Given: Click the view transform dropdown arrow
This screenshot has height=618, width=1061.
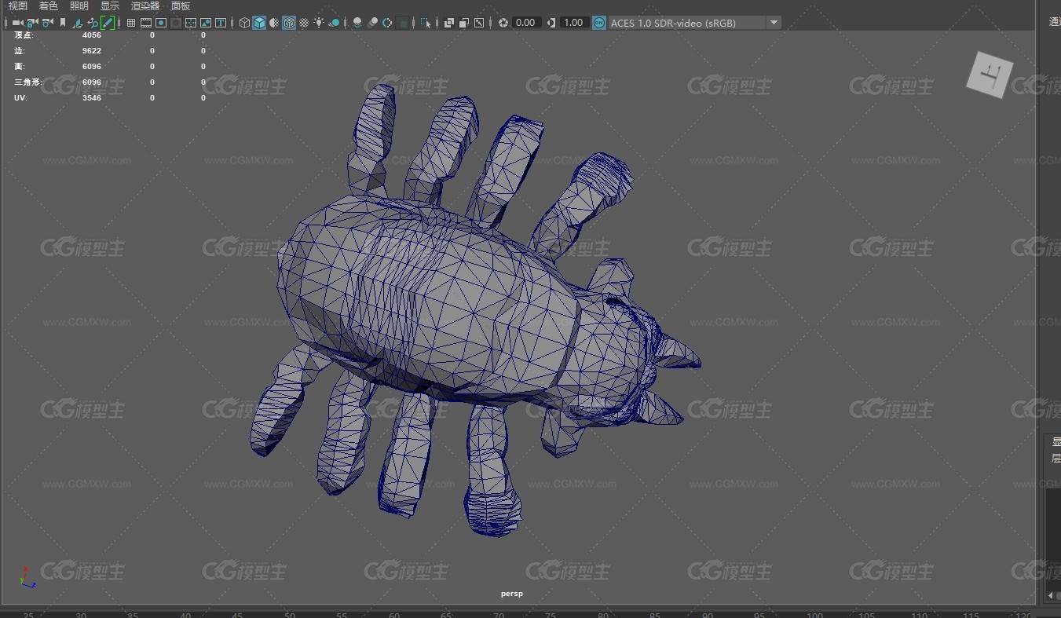Looking at the screenshot, I should [x=774, y=23].
